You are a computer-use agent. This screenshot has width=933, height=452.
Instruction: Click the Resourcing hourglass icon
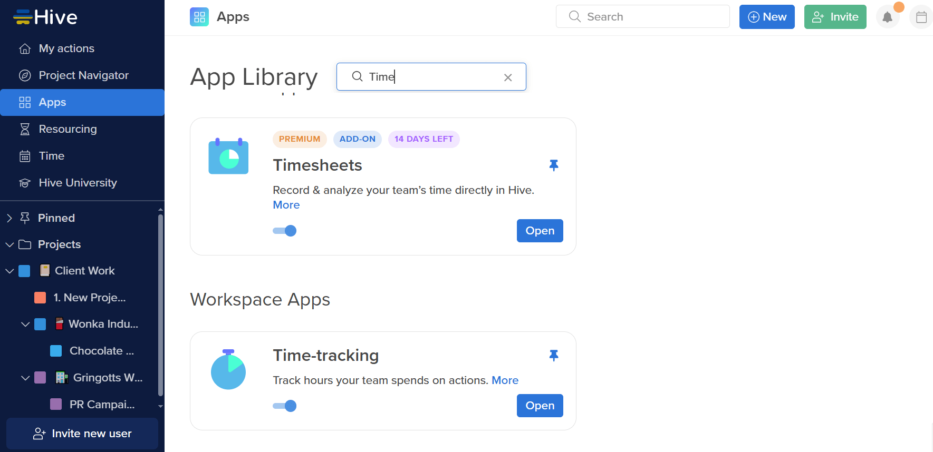coord(25,129)
